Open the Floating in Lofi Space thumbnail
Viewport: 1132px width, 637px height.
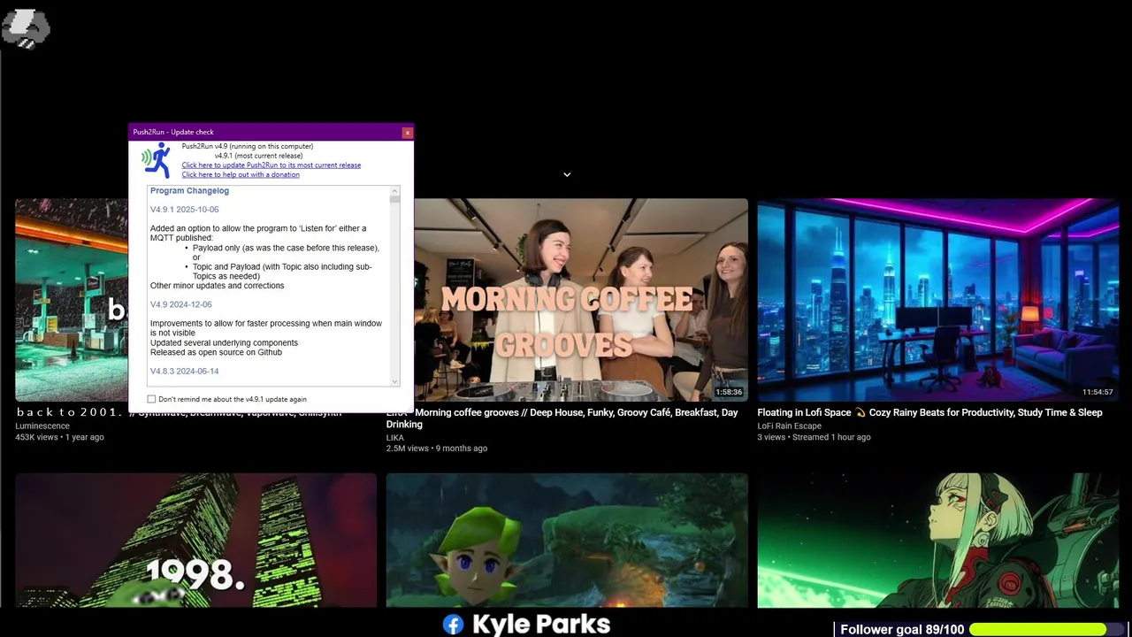click(938, 300)
